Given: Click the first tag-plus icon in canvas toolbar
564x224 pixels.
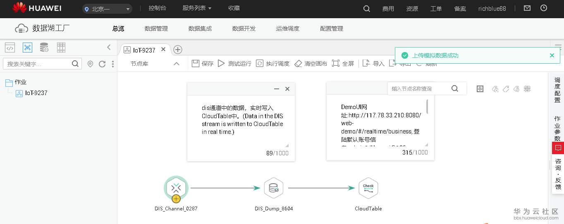Looking at the screenshot, I should [495, 89].
